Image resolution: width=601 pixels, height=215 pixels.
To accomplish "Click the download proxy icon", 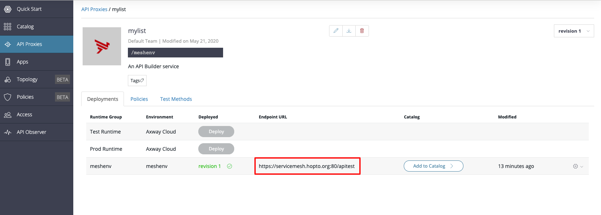I will point(349,31).
